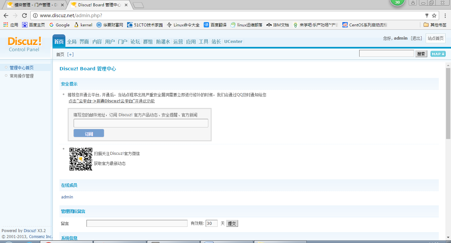The image size is (451, 243).
Task: Click the Discuz! WeChat QR code
Action: point(81,159)
